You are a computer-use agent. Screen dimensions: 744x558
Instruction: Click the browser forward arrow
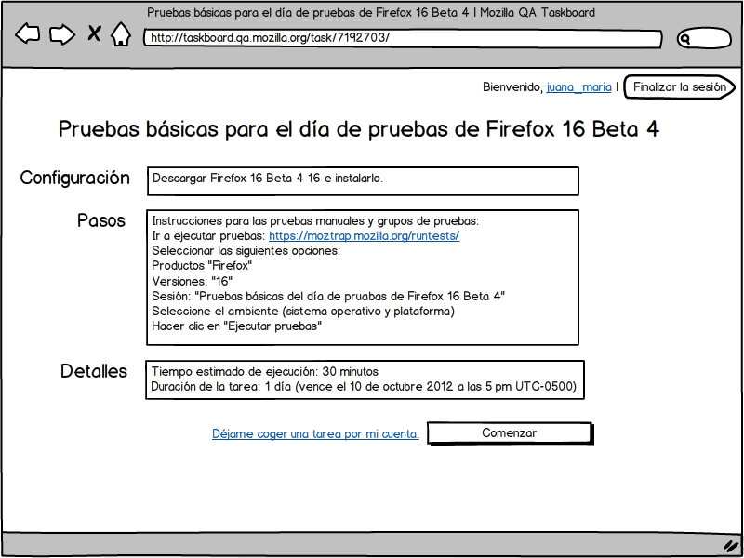tap(62, 34)
